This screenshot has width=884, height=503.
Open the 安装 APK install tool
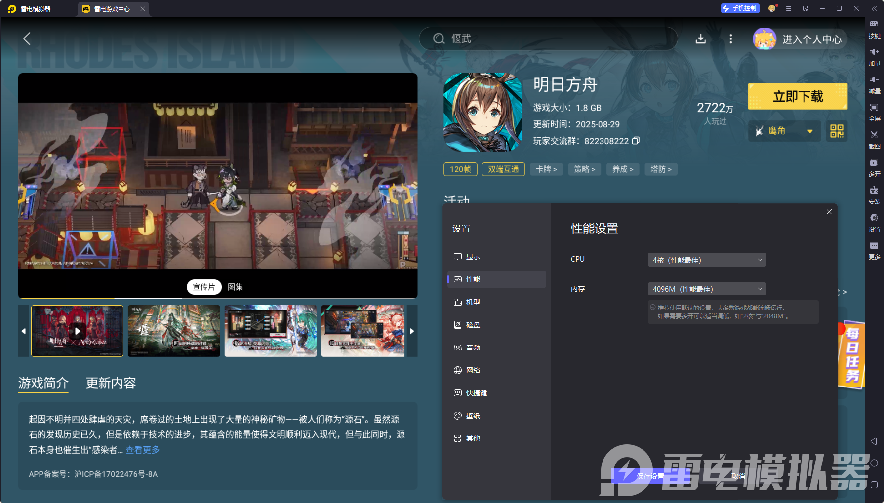[x=874, y=195]
